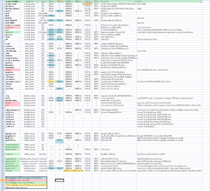Open the Tested iso column filter dropdown
The width and height of the screenshot is (210, 191).
pos(135,2)
